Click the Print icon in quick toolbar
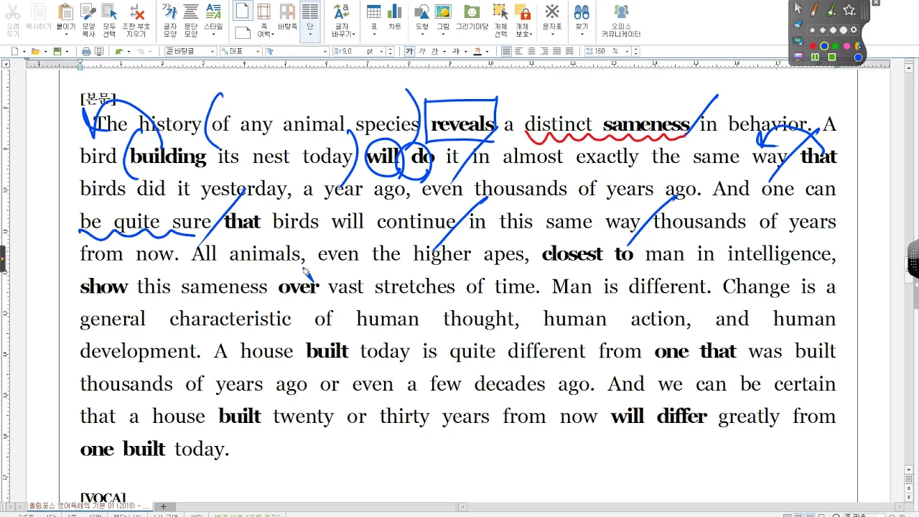 [x=86, y=52]
